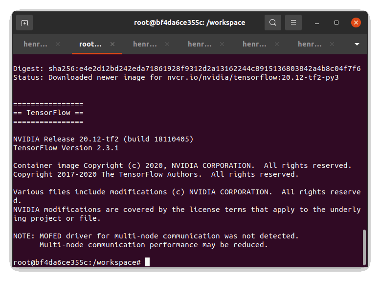Click the == TensorFlow == banner text
Viewport: 380px width, 281px height.
(x=48, y=113)
